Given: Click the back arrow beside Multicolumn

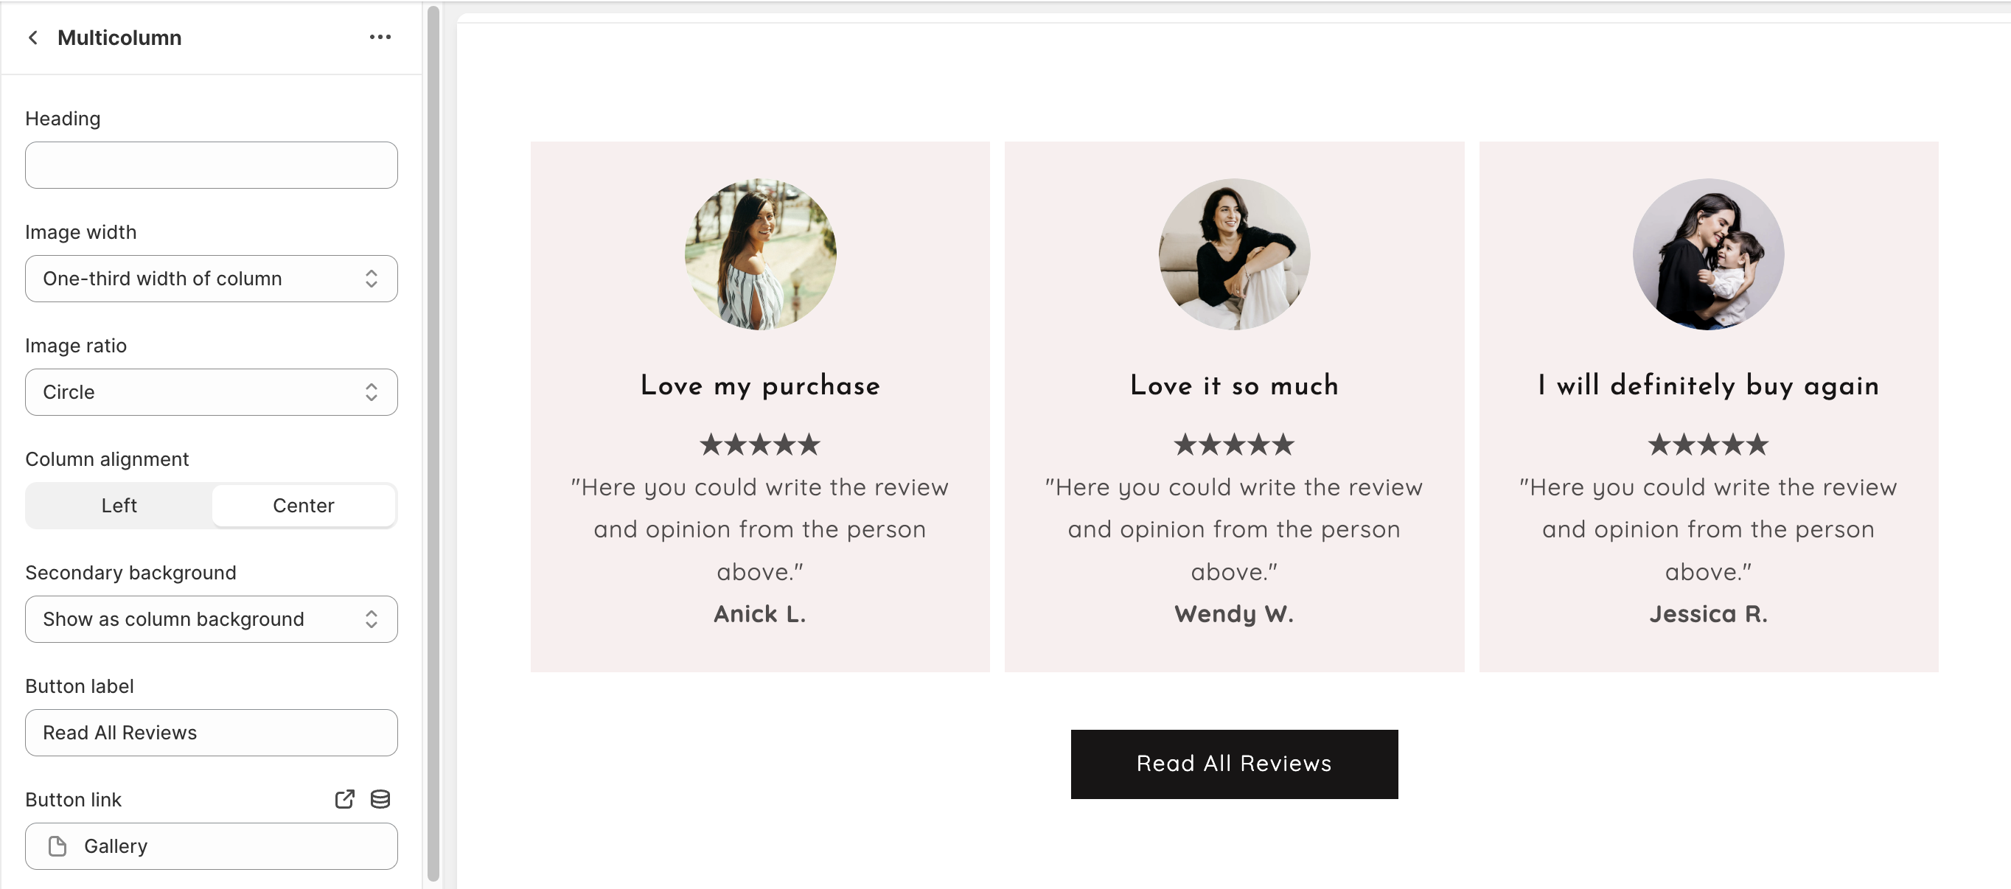Looking at the screenshot, I should pos(32,38).
